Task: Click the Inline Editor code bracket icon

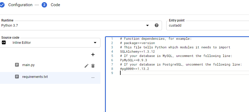Action: coord(4,43)
